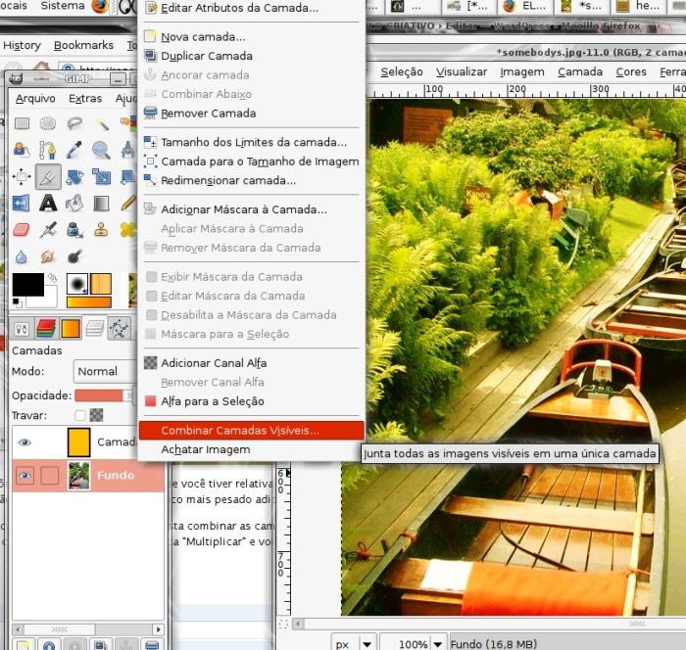
Task: Open the Cores menu in image window
Action: 631,71
